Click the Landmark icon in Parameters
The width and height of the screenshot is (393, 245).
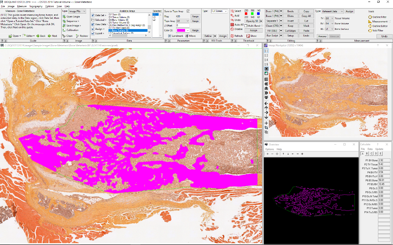[x=169, y=36]
